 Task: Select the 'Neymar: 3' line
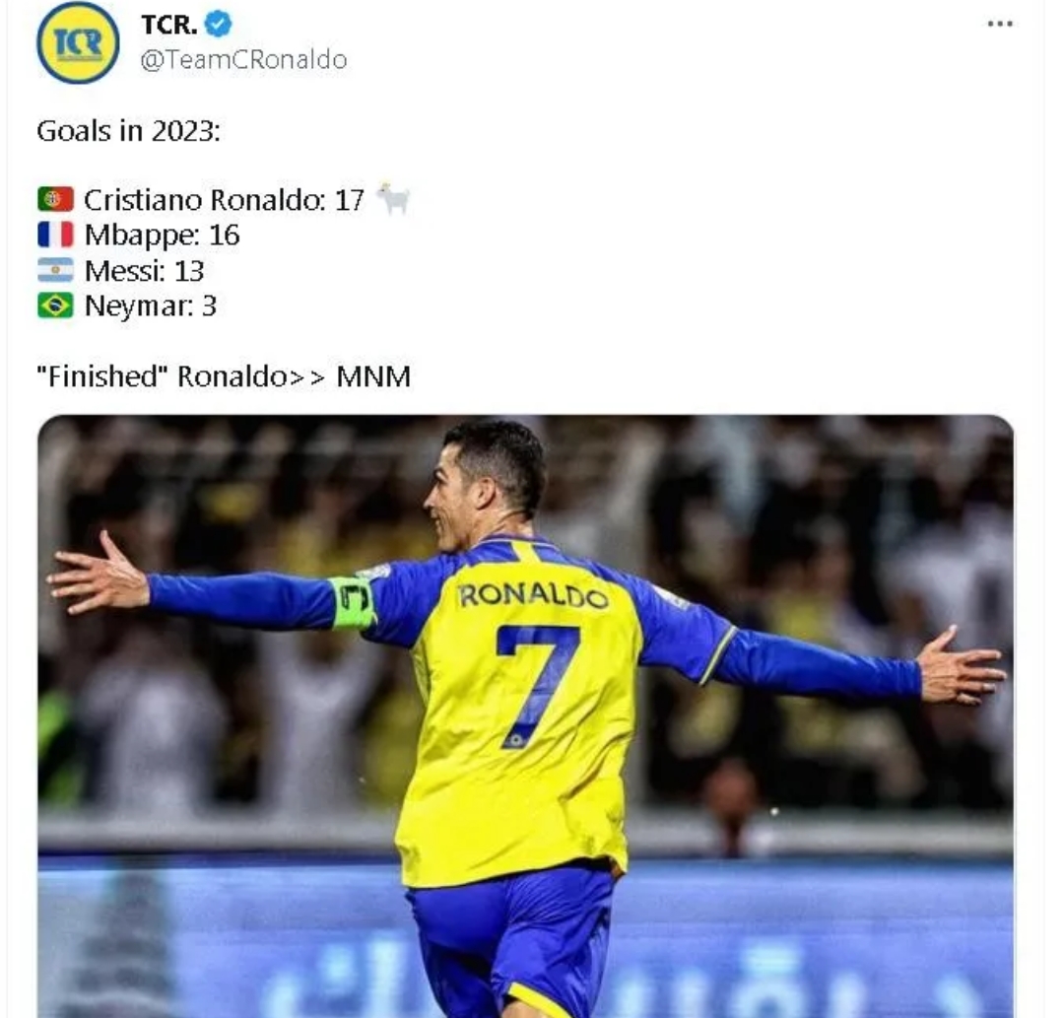(150, 306)
